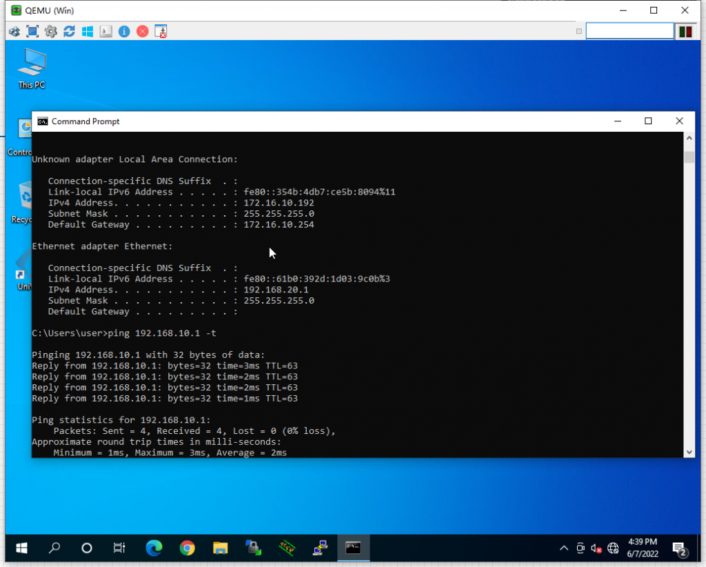The image size is (706, 567).
Task: Click the blue info icon in toolbar
Action: point(124,31)
